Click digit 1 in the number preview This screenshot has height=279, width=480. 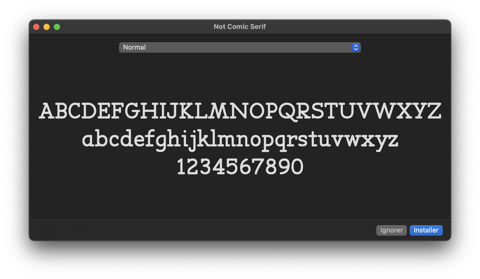tap(181, 167)
